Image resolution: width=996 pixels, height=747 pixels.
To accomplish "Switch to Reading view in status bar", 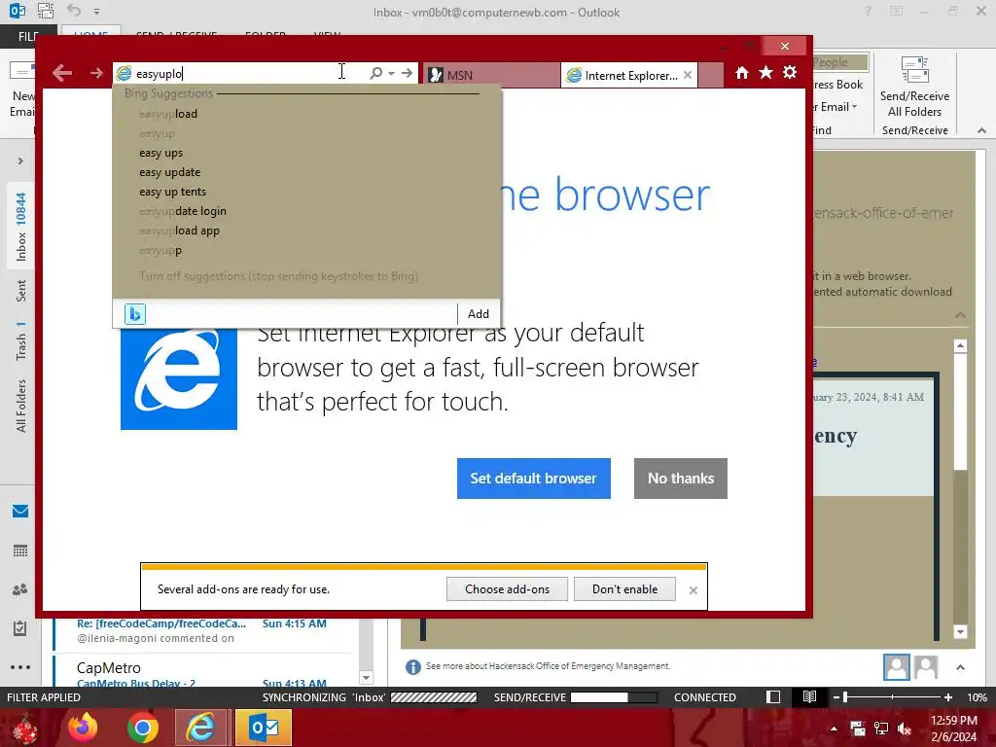I will (x=809, y=696).
